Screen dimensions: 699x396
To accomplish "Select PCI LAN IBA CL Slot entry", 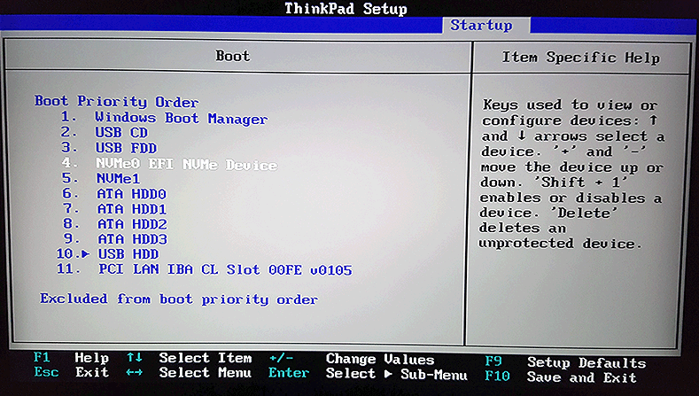I will click(225, 270).
